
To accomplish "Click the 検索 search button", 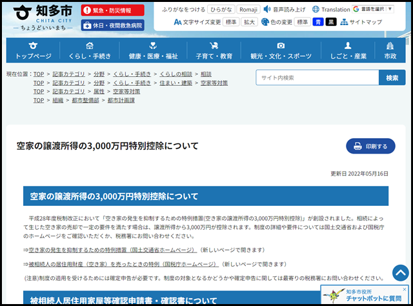I will coord(392,77).
